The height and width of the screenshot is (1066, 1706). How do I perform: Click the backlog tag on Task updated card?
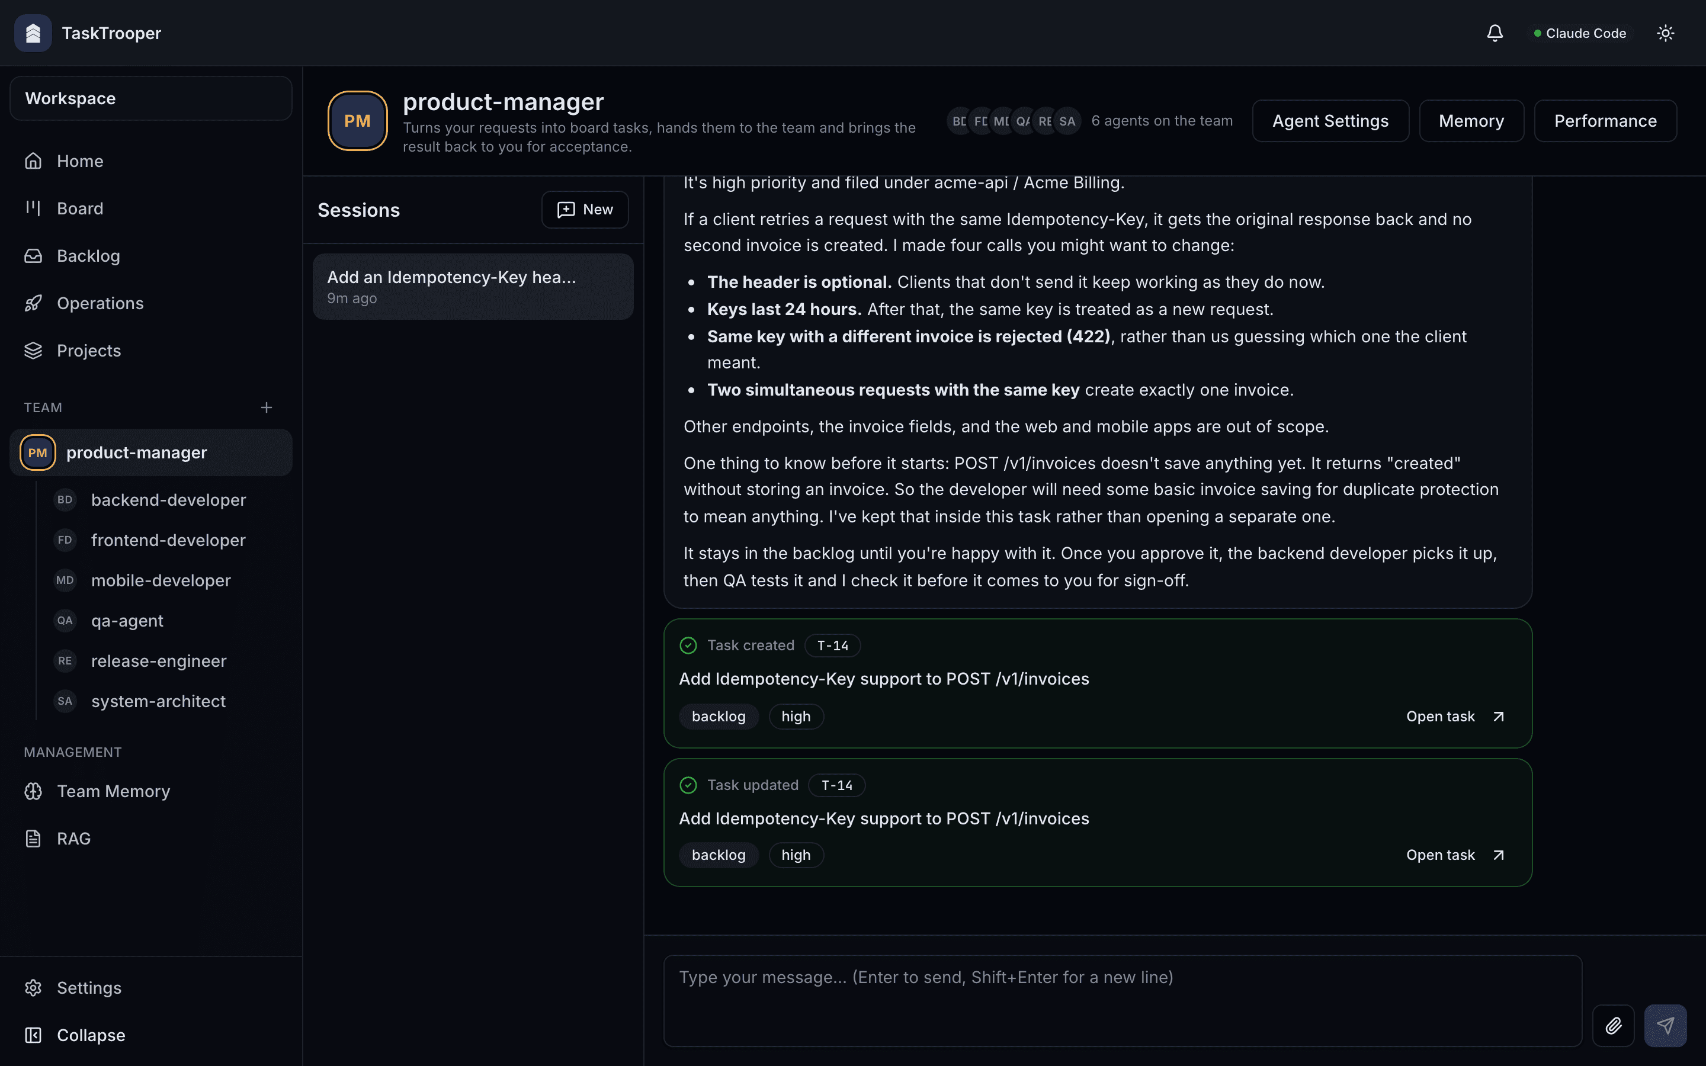point(719,855)
